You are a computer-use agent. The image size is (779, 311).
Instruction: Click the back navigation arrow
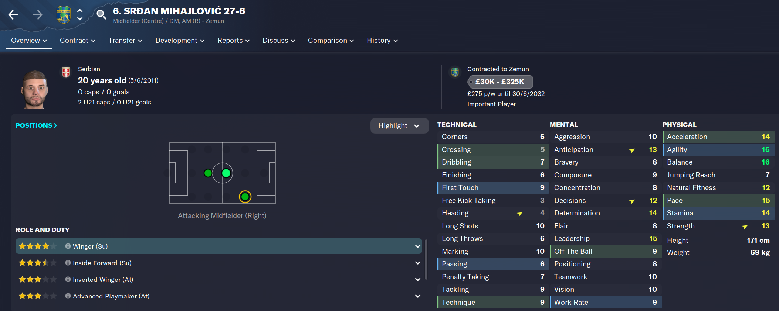(x=13, y=15)
